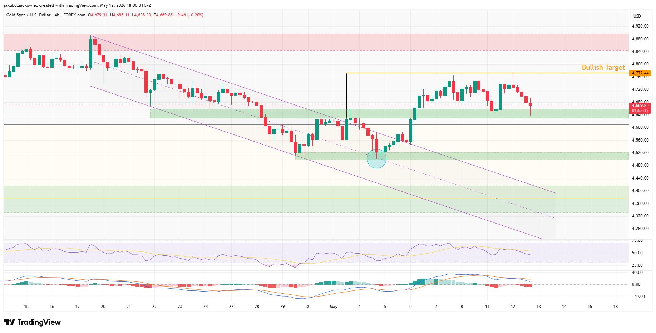
Task: Click the red current price tag 4,669.85
Action: pos(640,106)
